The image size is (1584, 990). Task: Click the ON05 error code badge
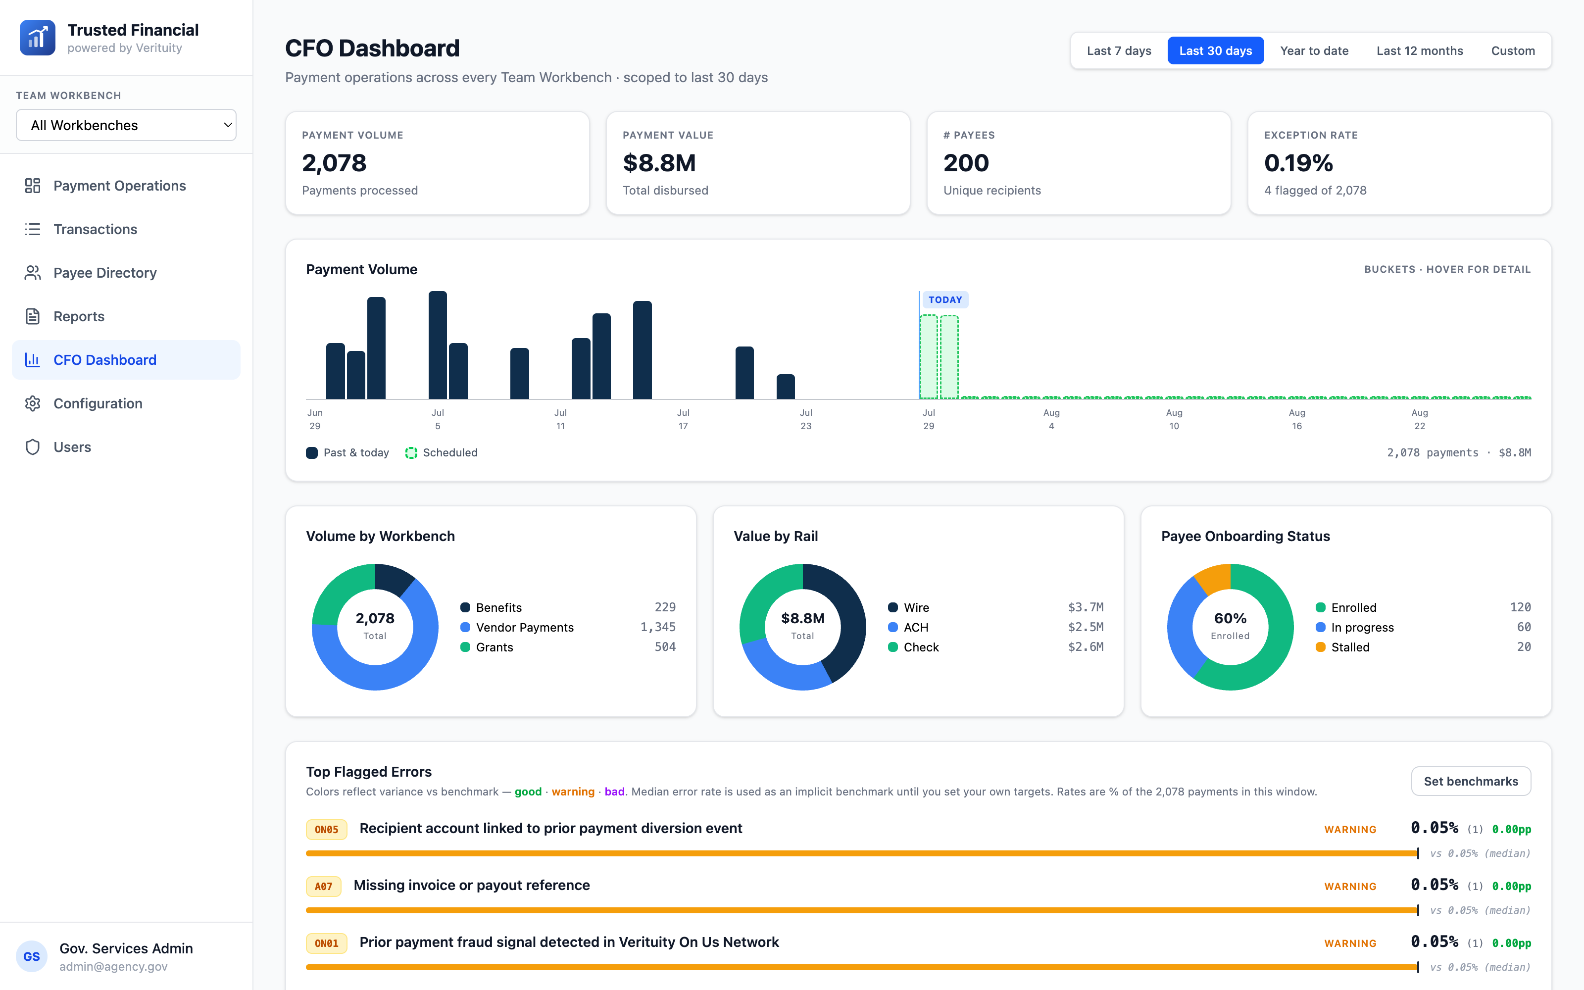327,830
